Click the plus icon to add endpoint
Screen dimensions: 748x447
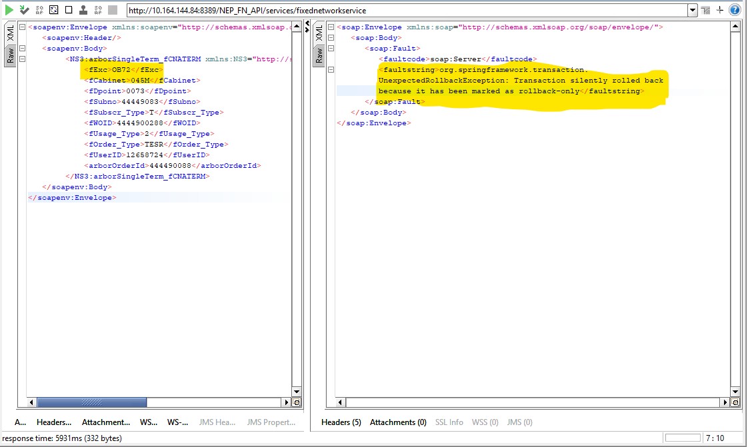(720, 10)
